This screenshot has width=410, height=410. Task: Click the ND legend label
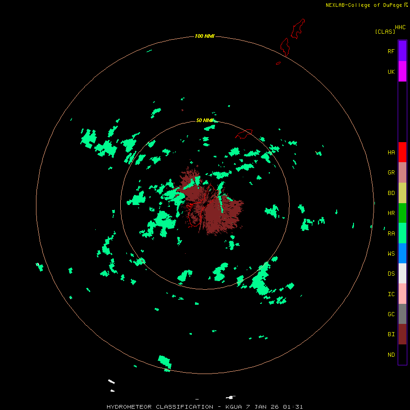[x=391, y=355]
